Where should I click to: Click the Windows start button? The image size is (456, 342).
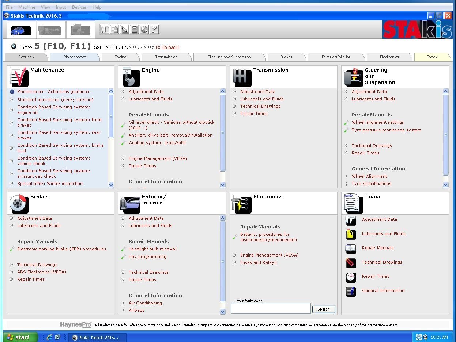point(20,337)
